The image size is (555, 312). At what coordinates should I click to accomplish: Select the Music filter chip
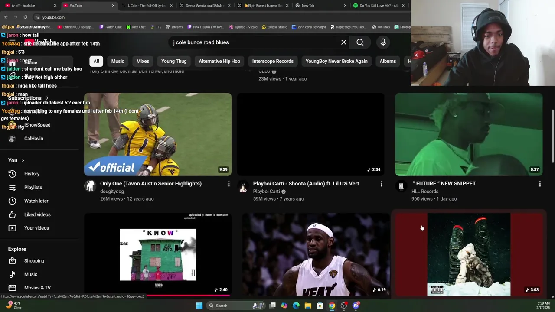coord(118,61)
